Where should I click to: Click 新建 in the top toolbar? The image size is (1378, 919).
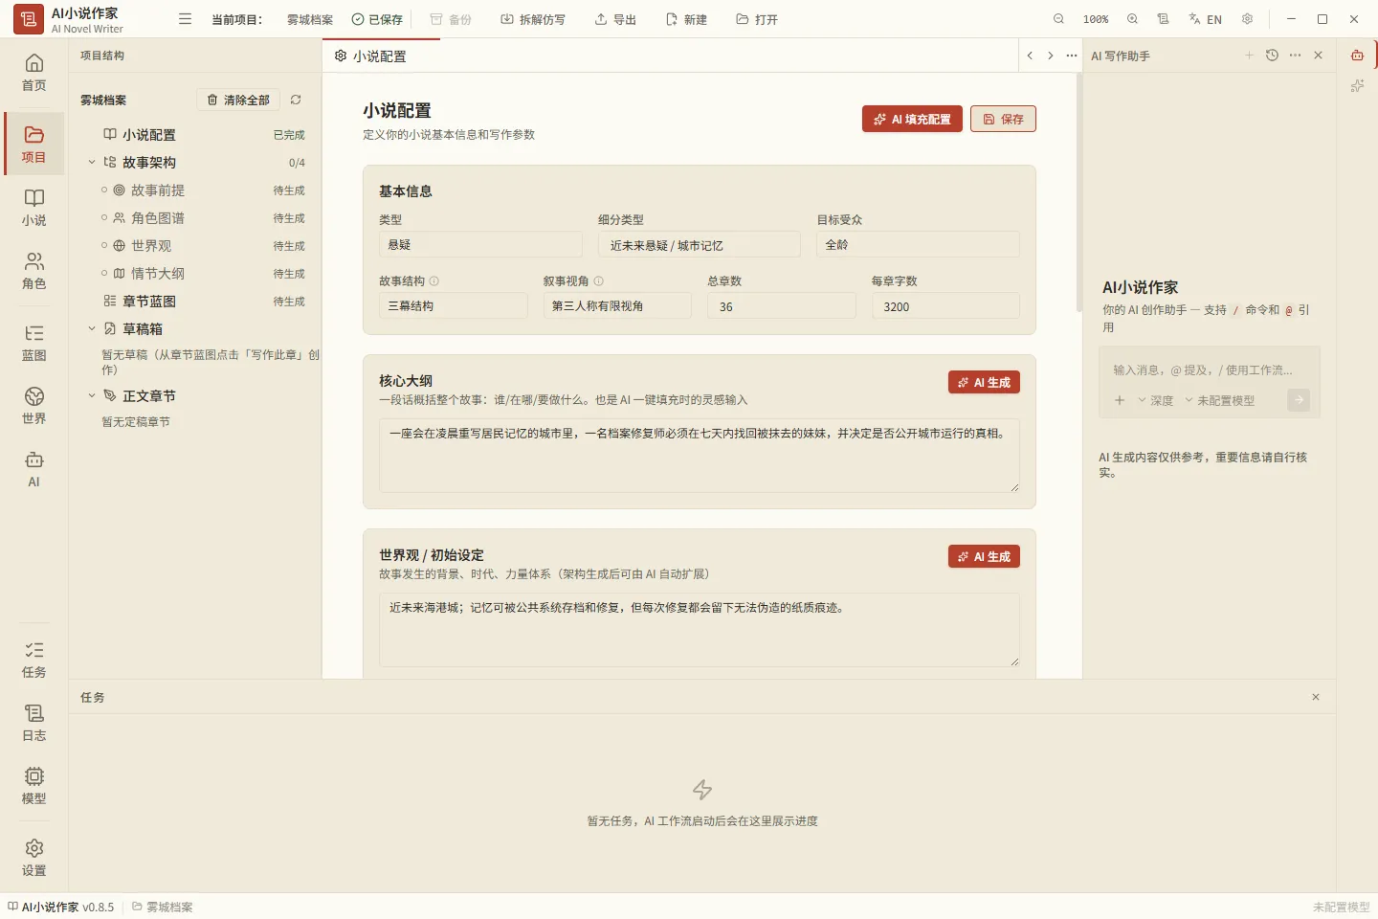pyautogui.click(x=686, y=19)
